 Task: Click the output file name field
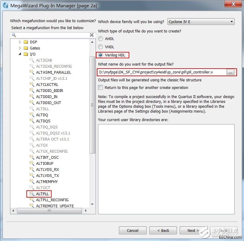[162, 72]
